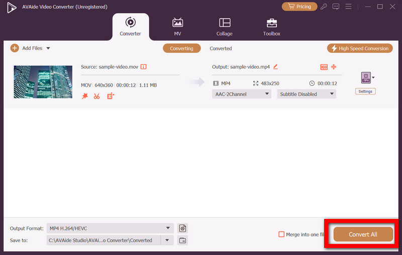The width and height of the screenshot is (402, 255).
Task: Open the Converter tab
Action: coord(130,27)
